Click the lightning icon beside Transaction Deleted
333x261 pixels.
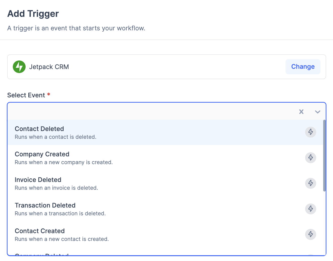pyautogui.click(x=310, y=209)
